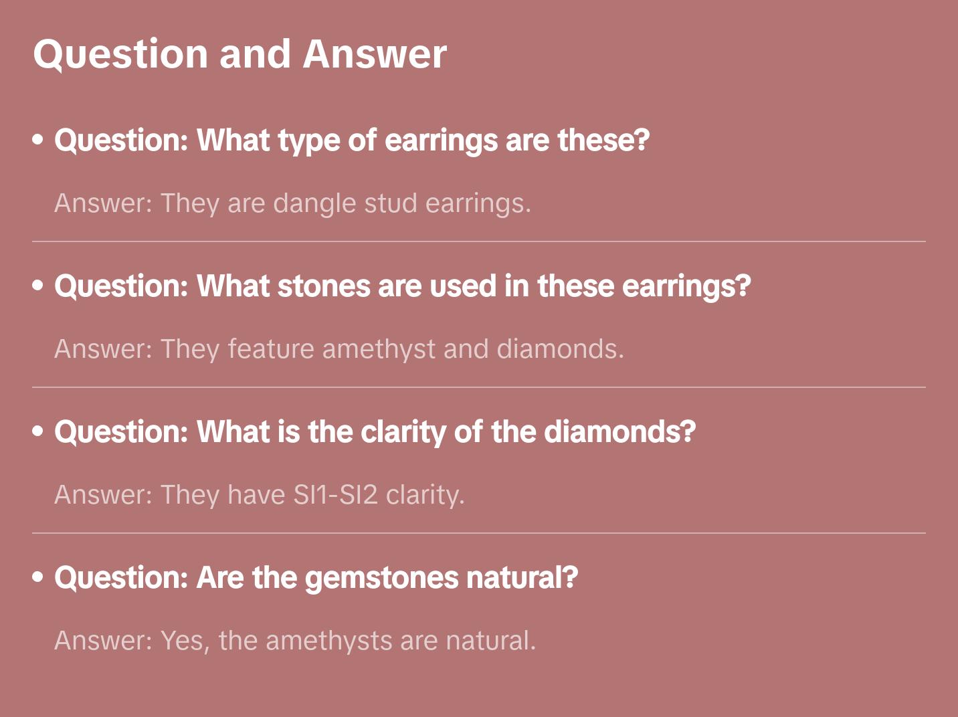Click the divider below the SI1-SI2 answer
Viewport: 958px width, 717px height.
click(x=479, y=533)
